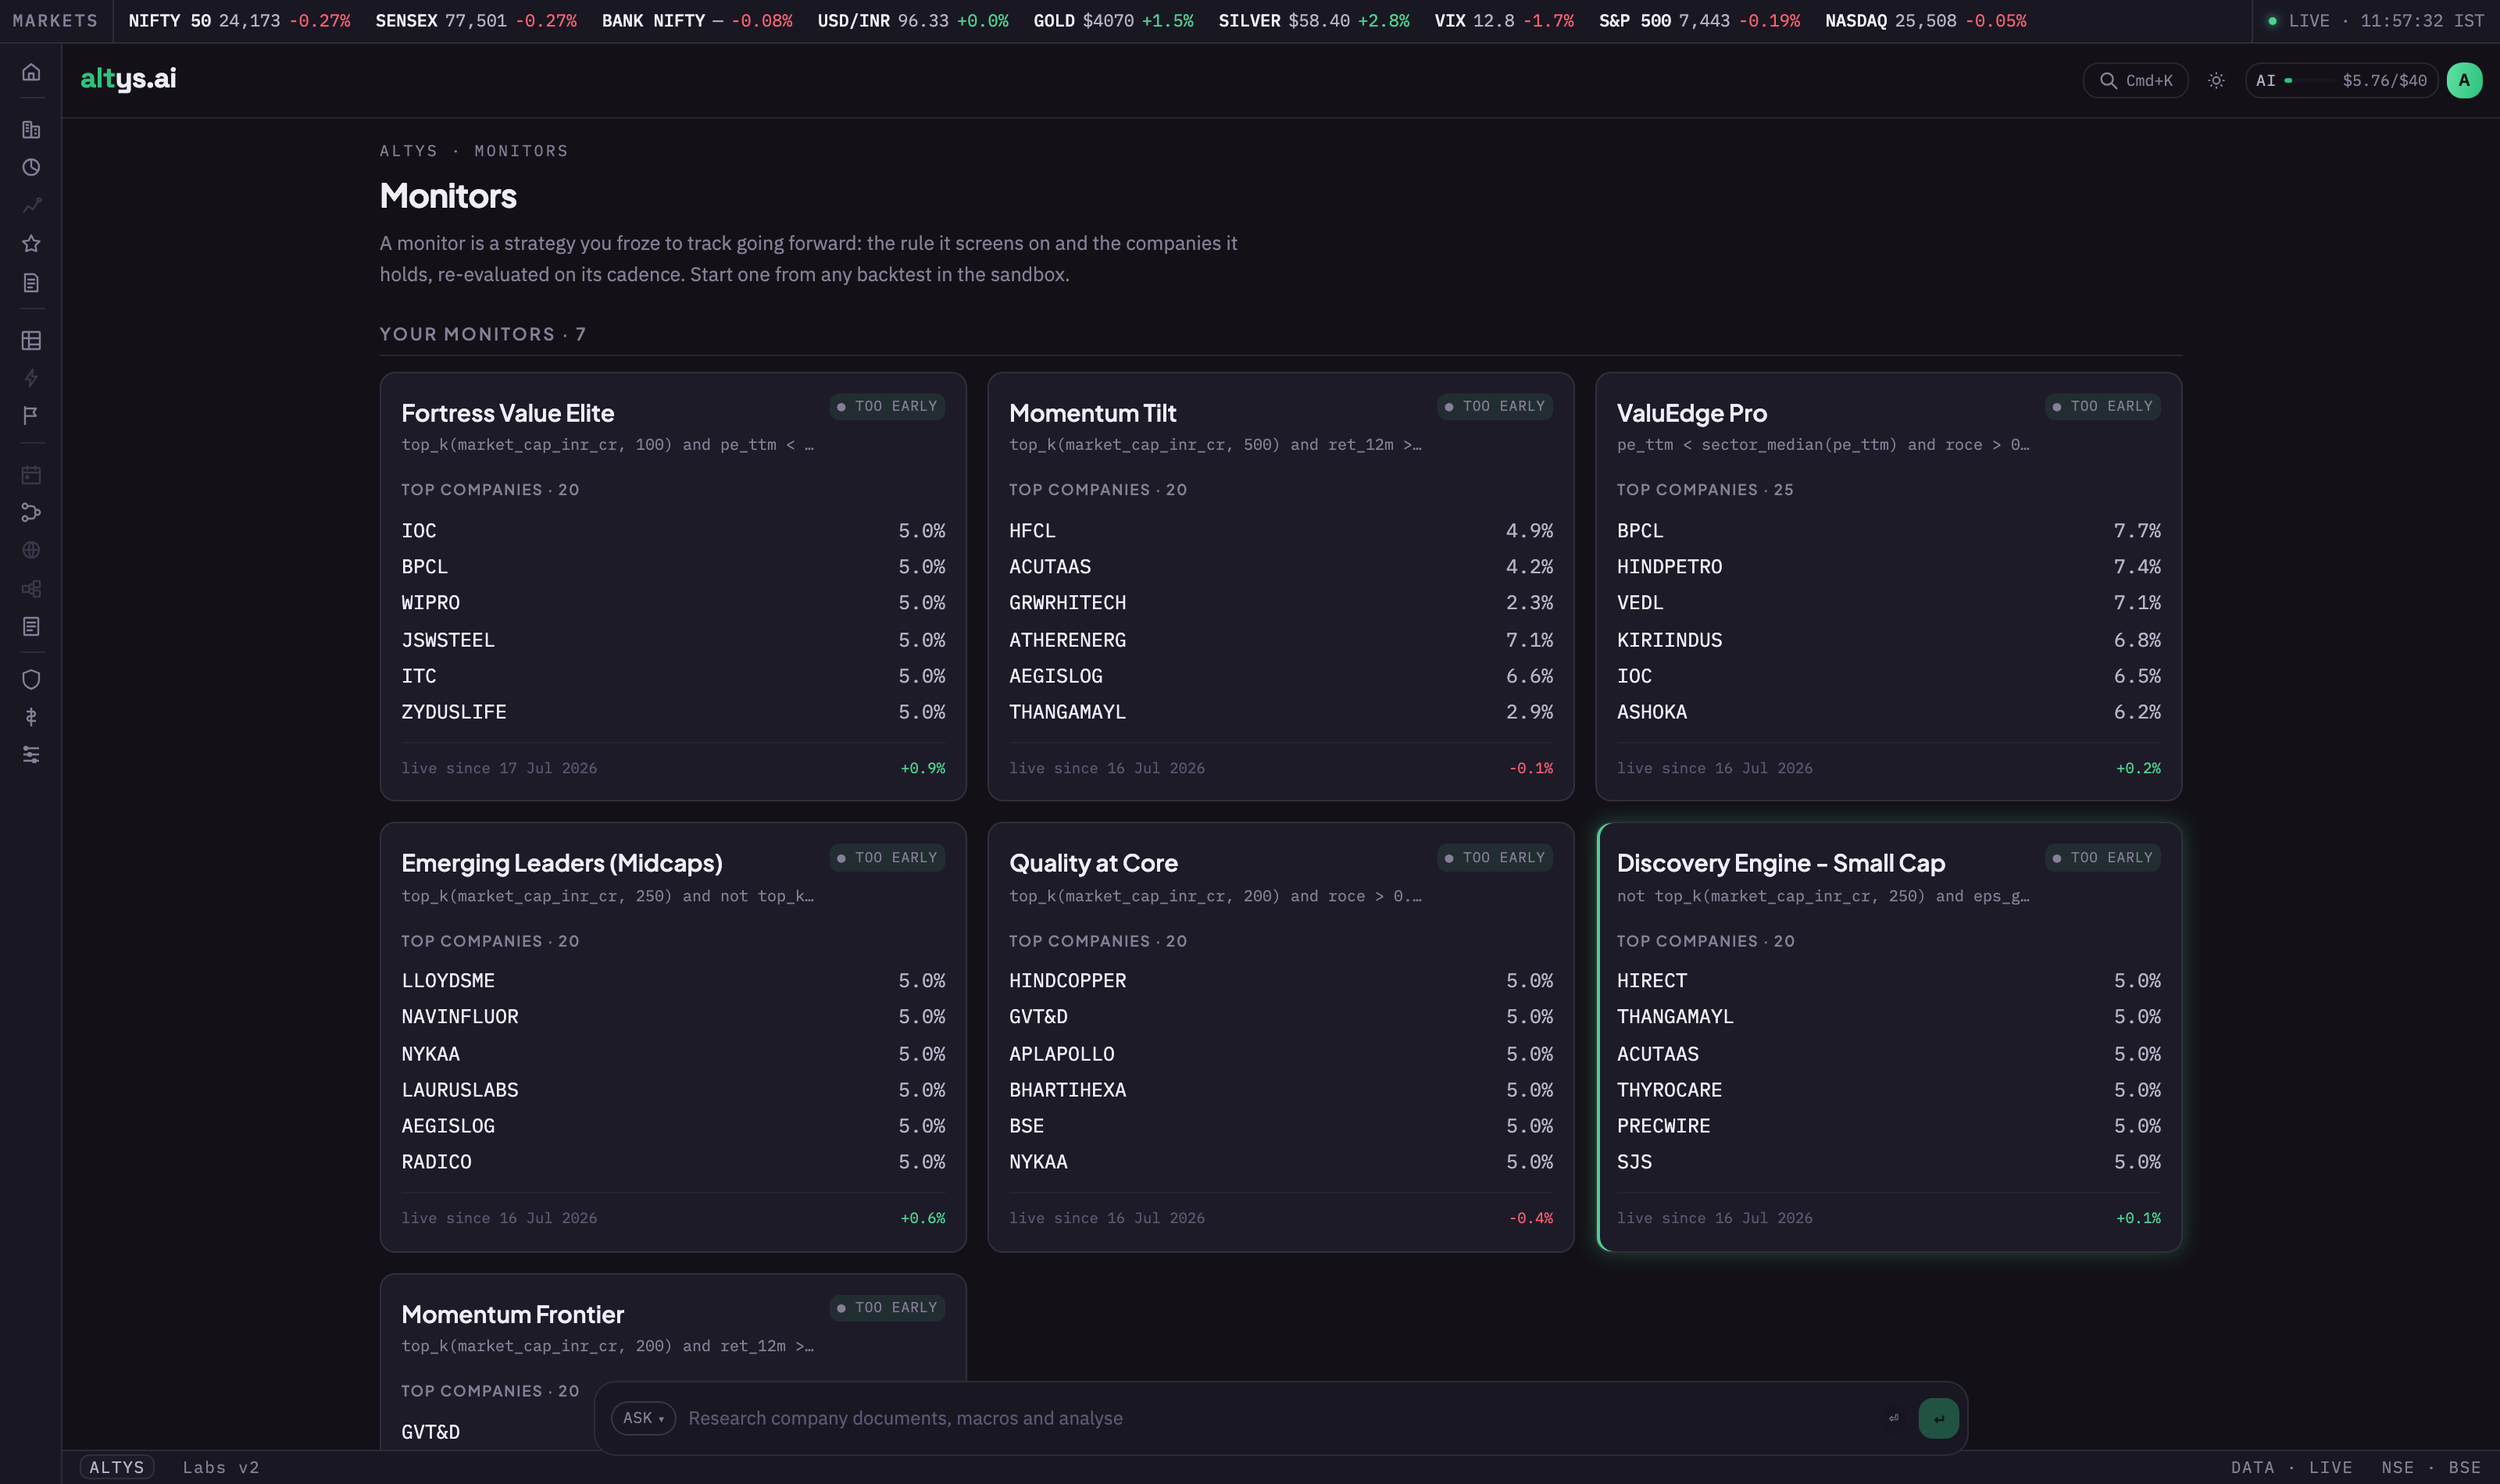Select HINDPETRO in ValuEdge Pro
Viewport: 2500px width, 1484px height.
[1889, 567]
